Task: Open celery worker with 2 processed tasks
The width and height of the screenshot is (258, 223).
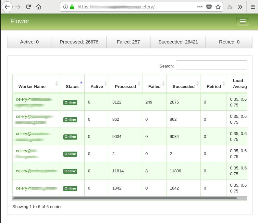Action: 27,154
